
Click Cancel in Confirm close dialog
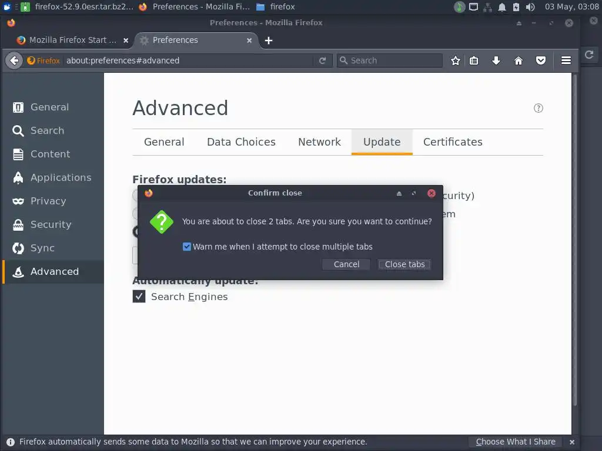point(346,264)
